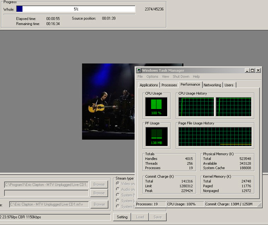Click Browse next to the output m1v path
This screenshot has width=268, height=225.
coord(99,205)
